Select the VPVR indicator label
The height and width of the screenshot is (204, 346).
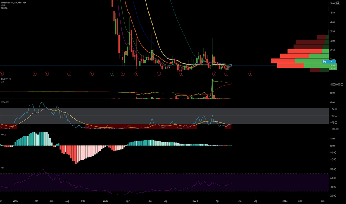tap(3, 6)
